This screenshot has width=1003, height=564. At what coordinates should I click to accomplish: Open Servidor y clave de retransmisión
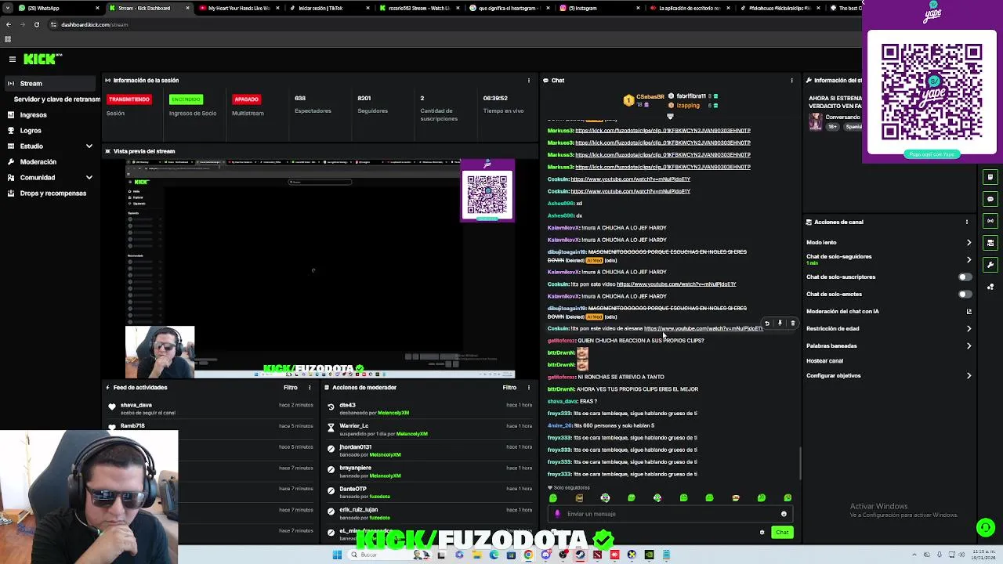56,99
